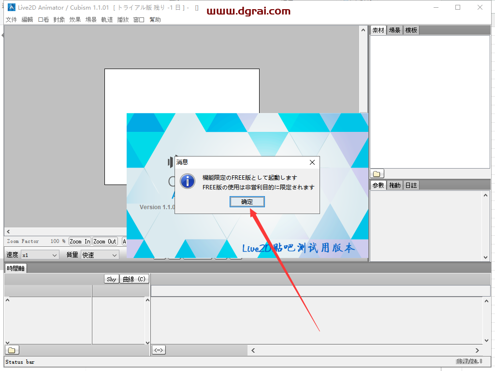
Task: Switch to the 場景 panel tab
Action: tap(394, 30)
